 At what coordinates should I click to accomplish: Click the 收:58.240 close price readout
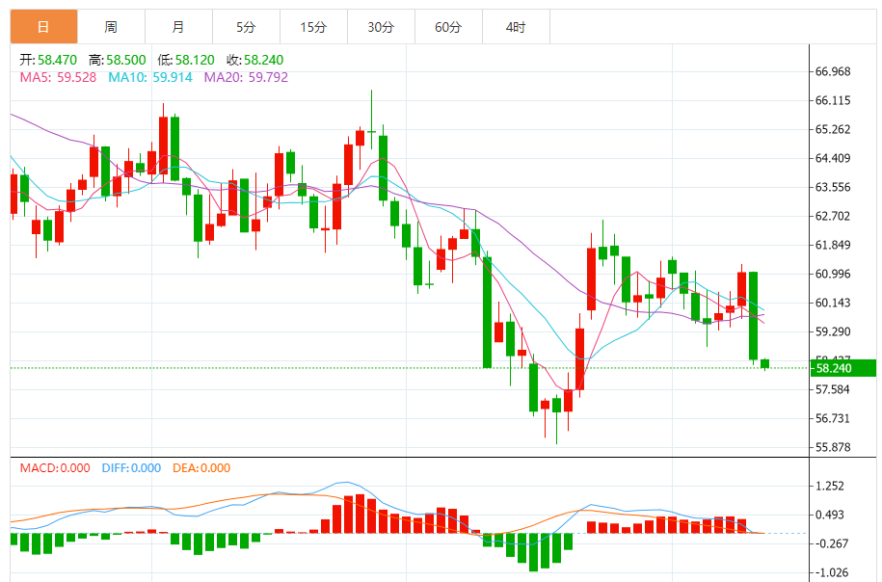click(254, 60)
